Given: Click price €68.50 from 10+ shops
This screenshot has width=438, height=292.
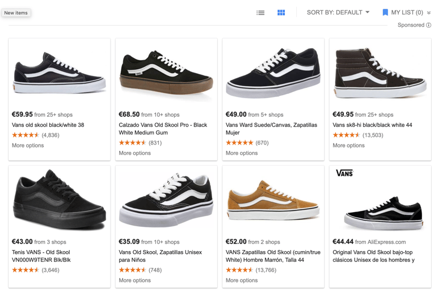Looking at the screenshot, I should pos(149,115).
